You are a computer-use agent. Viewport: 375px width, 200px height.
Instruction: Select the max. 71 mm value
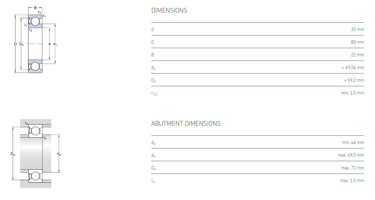352,168
